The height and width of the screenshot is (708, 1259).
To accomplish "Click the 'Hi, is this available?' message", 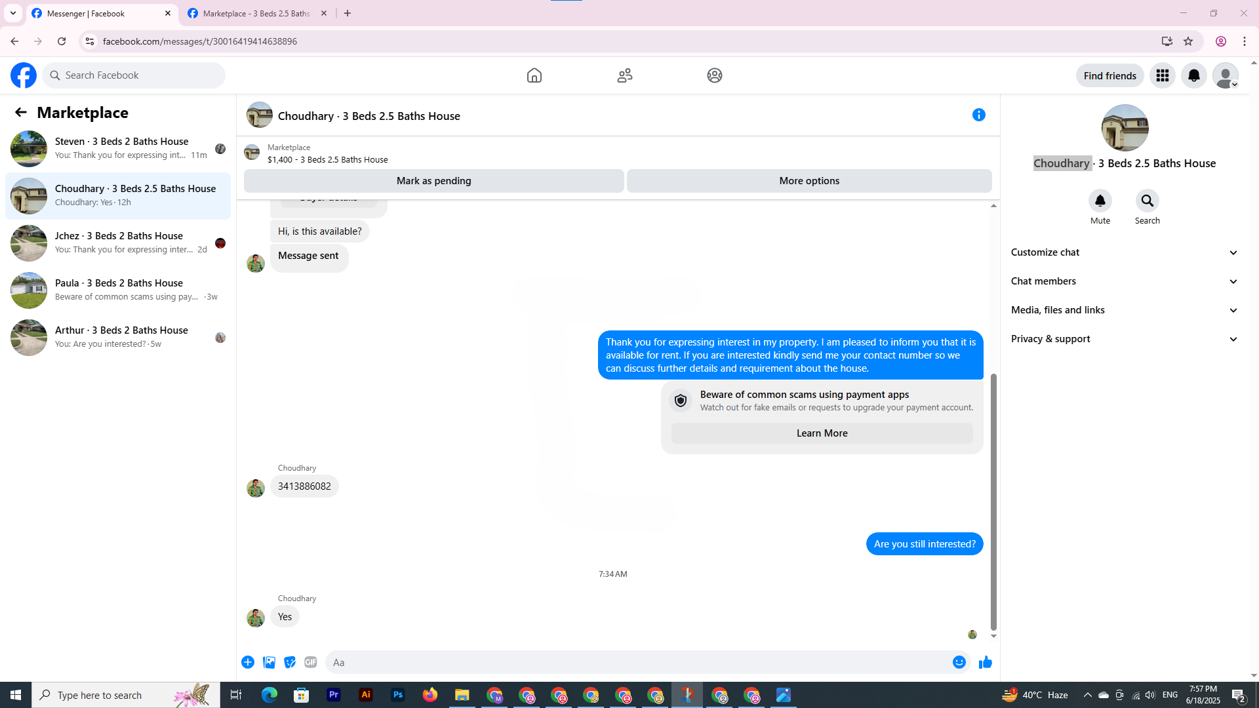I will pos(319,231).
